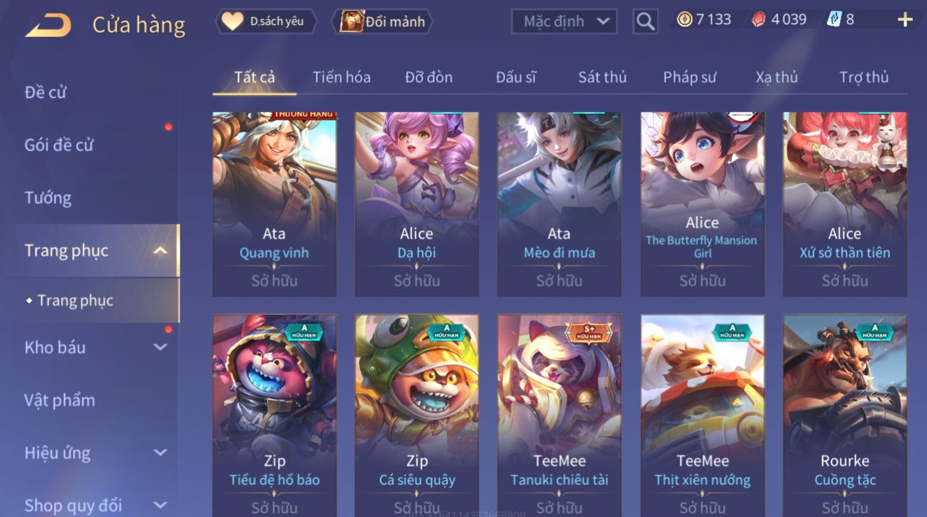
Task: Expand the Hiệu ứng sidebar section
Action: click(160, 453)
